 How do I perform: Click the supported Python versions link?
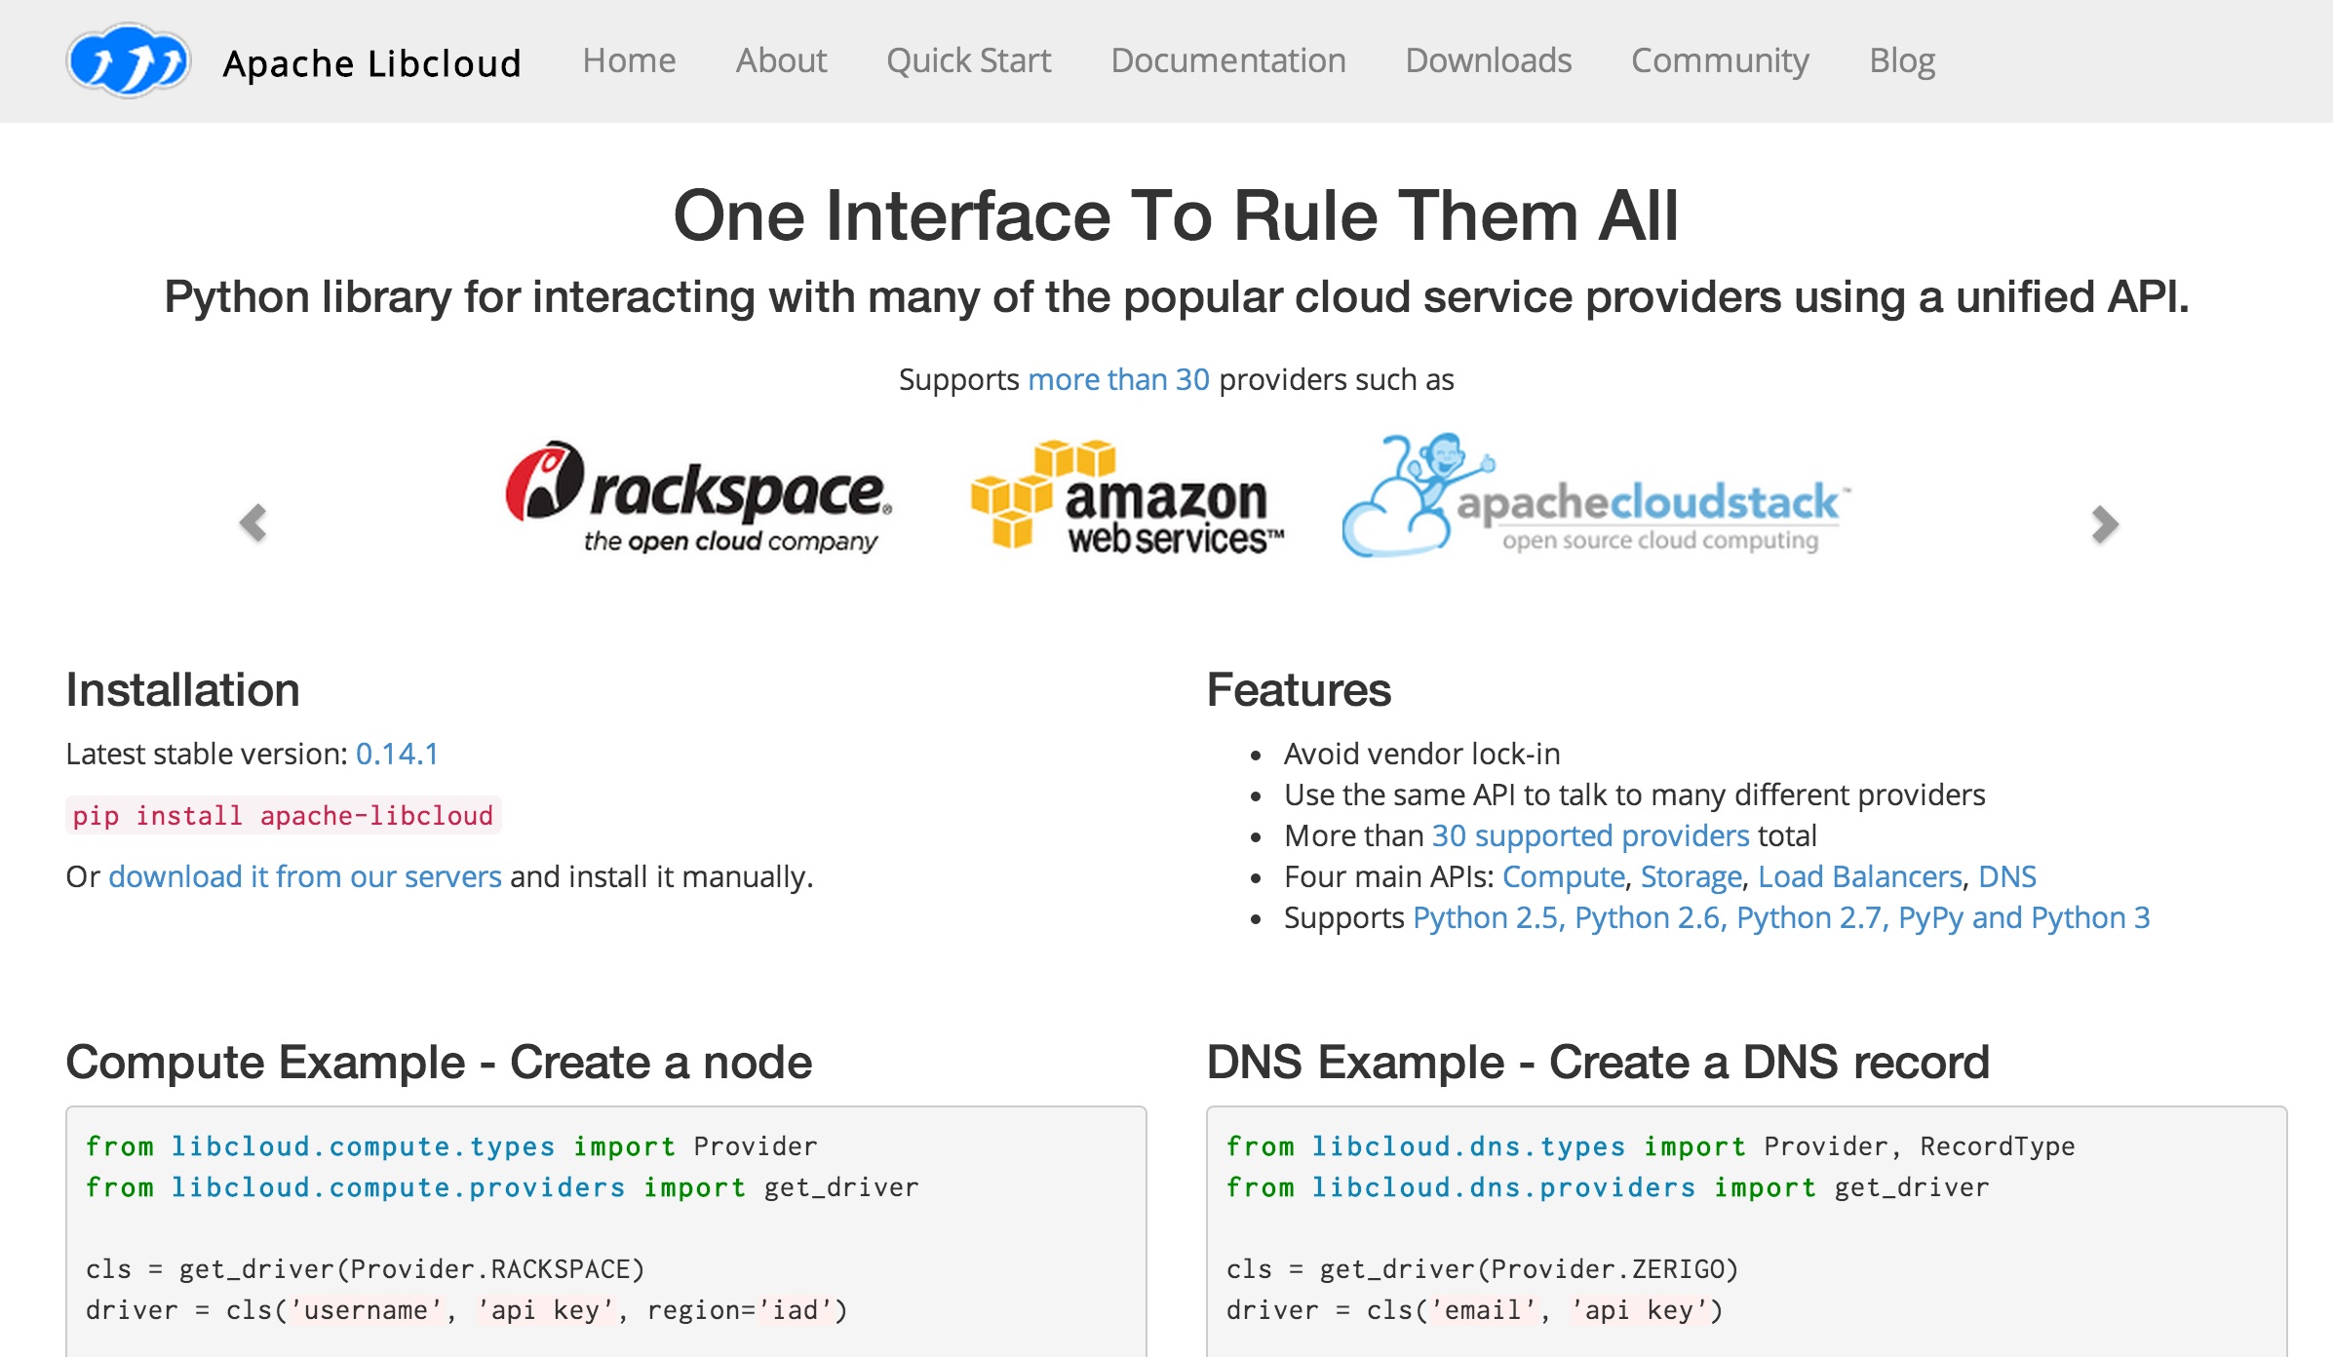(x=1780, y=917)
